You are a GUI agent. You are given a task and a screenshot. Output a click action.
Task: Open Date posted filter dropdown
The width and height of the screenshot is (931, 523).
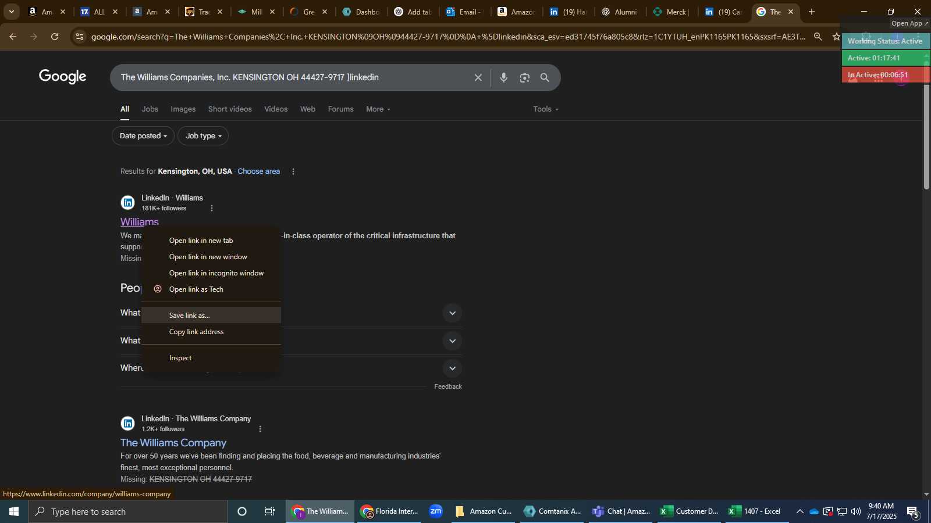point(143,136)
